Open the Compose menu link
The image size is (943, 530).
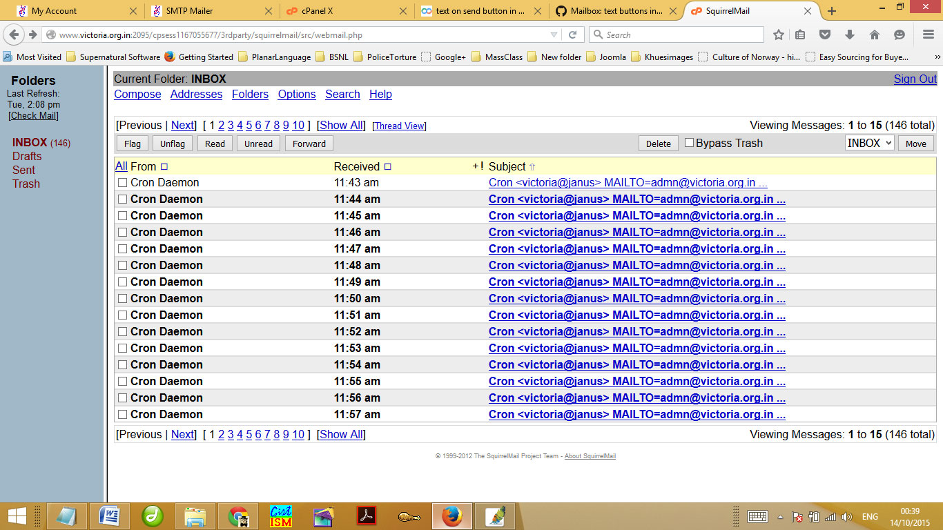tap(137, 95)
